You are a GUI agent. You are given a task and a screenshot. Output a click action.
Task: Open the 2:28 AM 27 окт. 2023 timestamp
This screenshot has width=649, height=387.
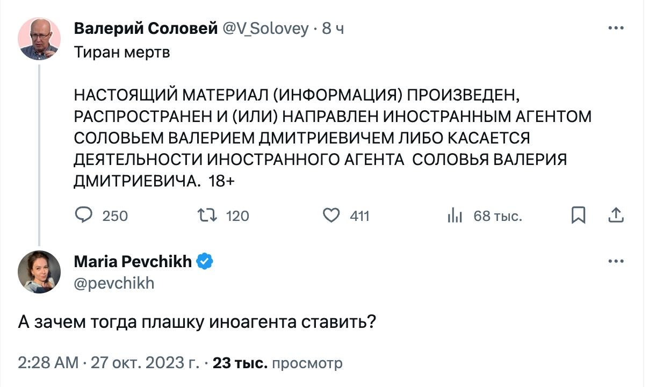109,363
